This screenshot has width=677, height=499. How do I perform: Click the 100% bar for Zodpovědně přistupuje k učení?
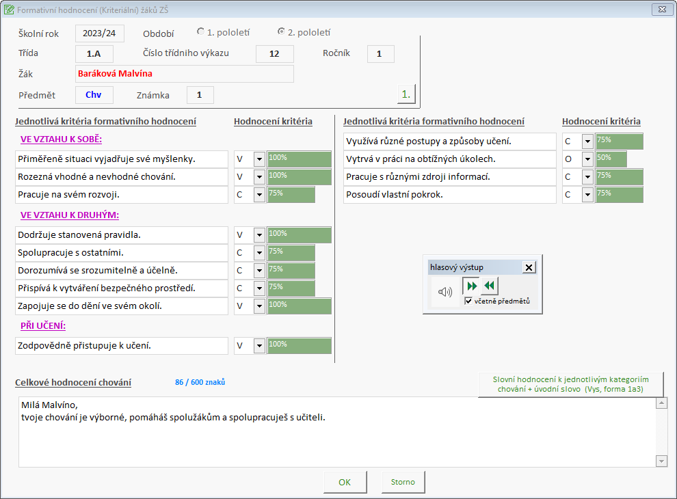[x=300, y=346]
